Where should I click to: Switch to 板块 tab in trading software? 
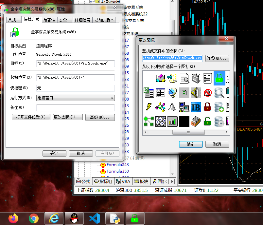pos(141,181)
